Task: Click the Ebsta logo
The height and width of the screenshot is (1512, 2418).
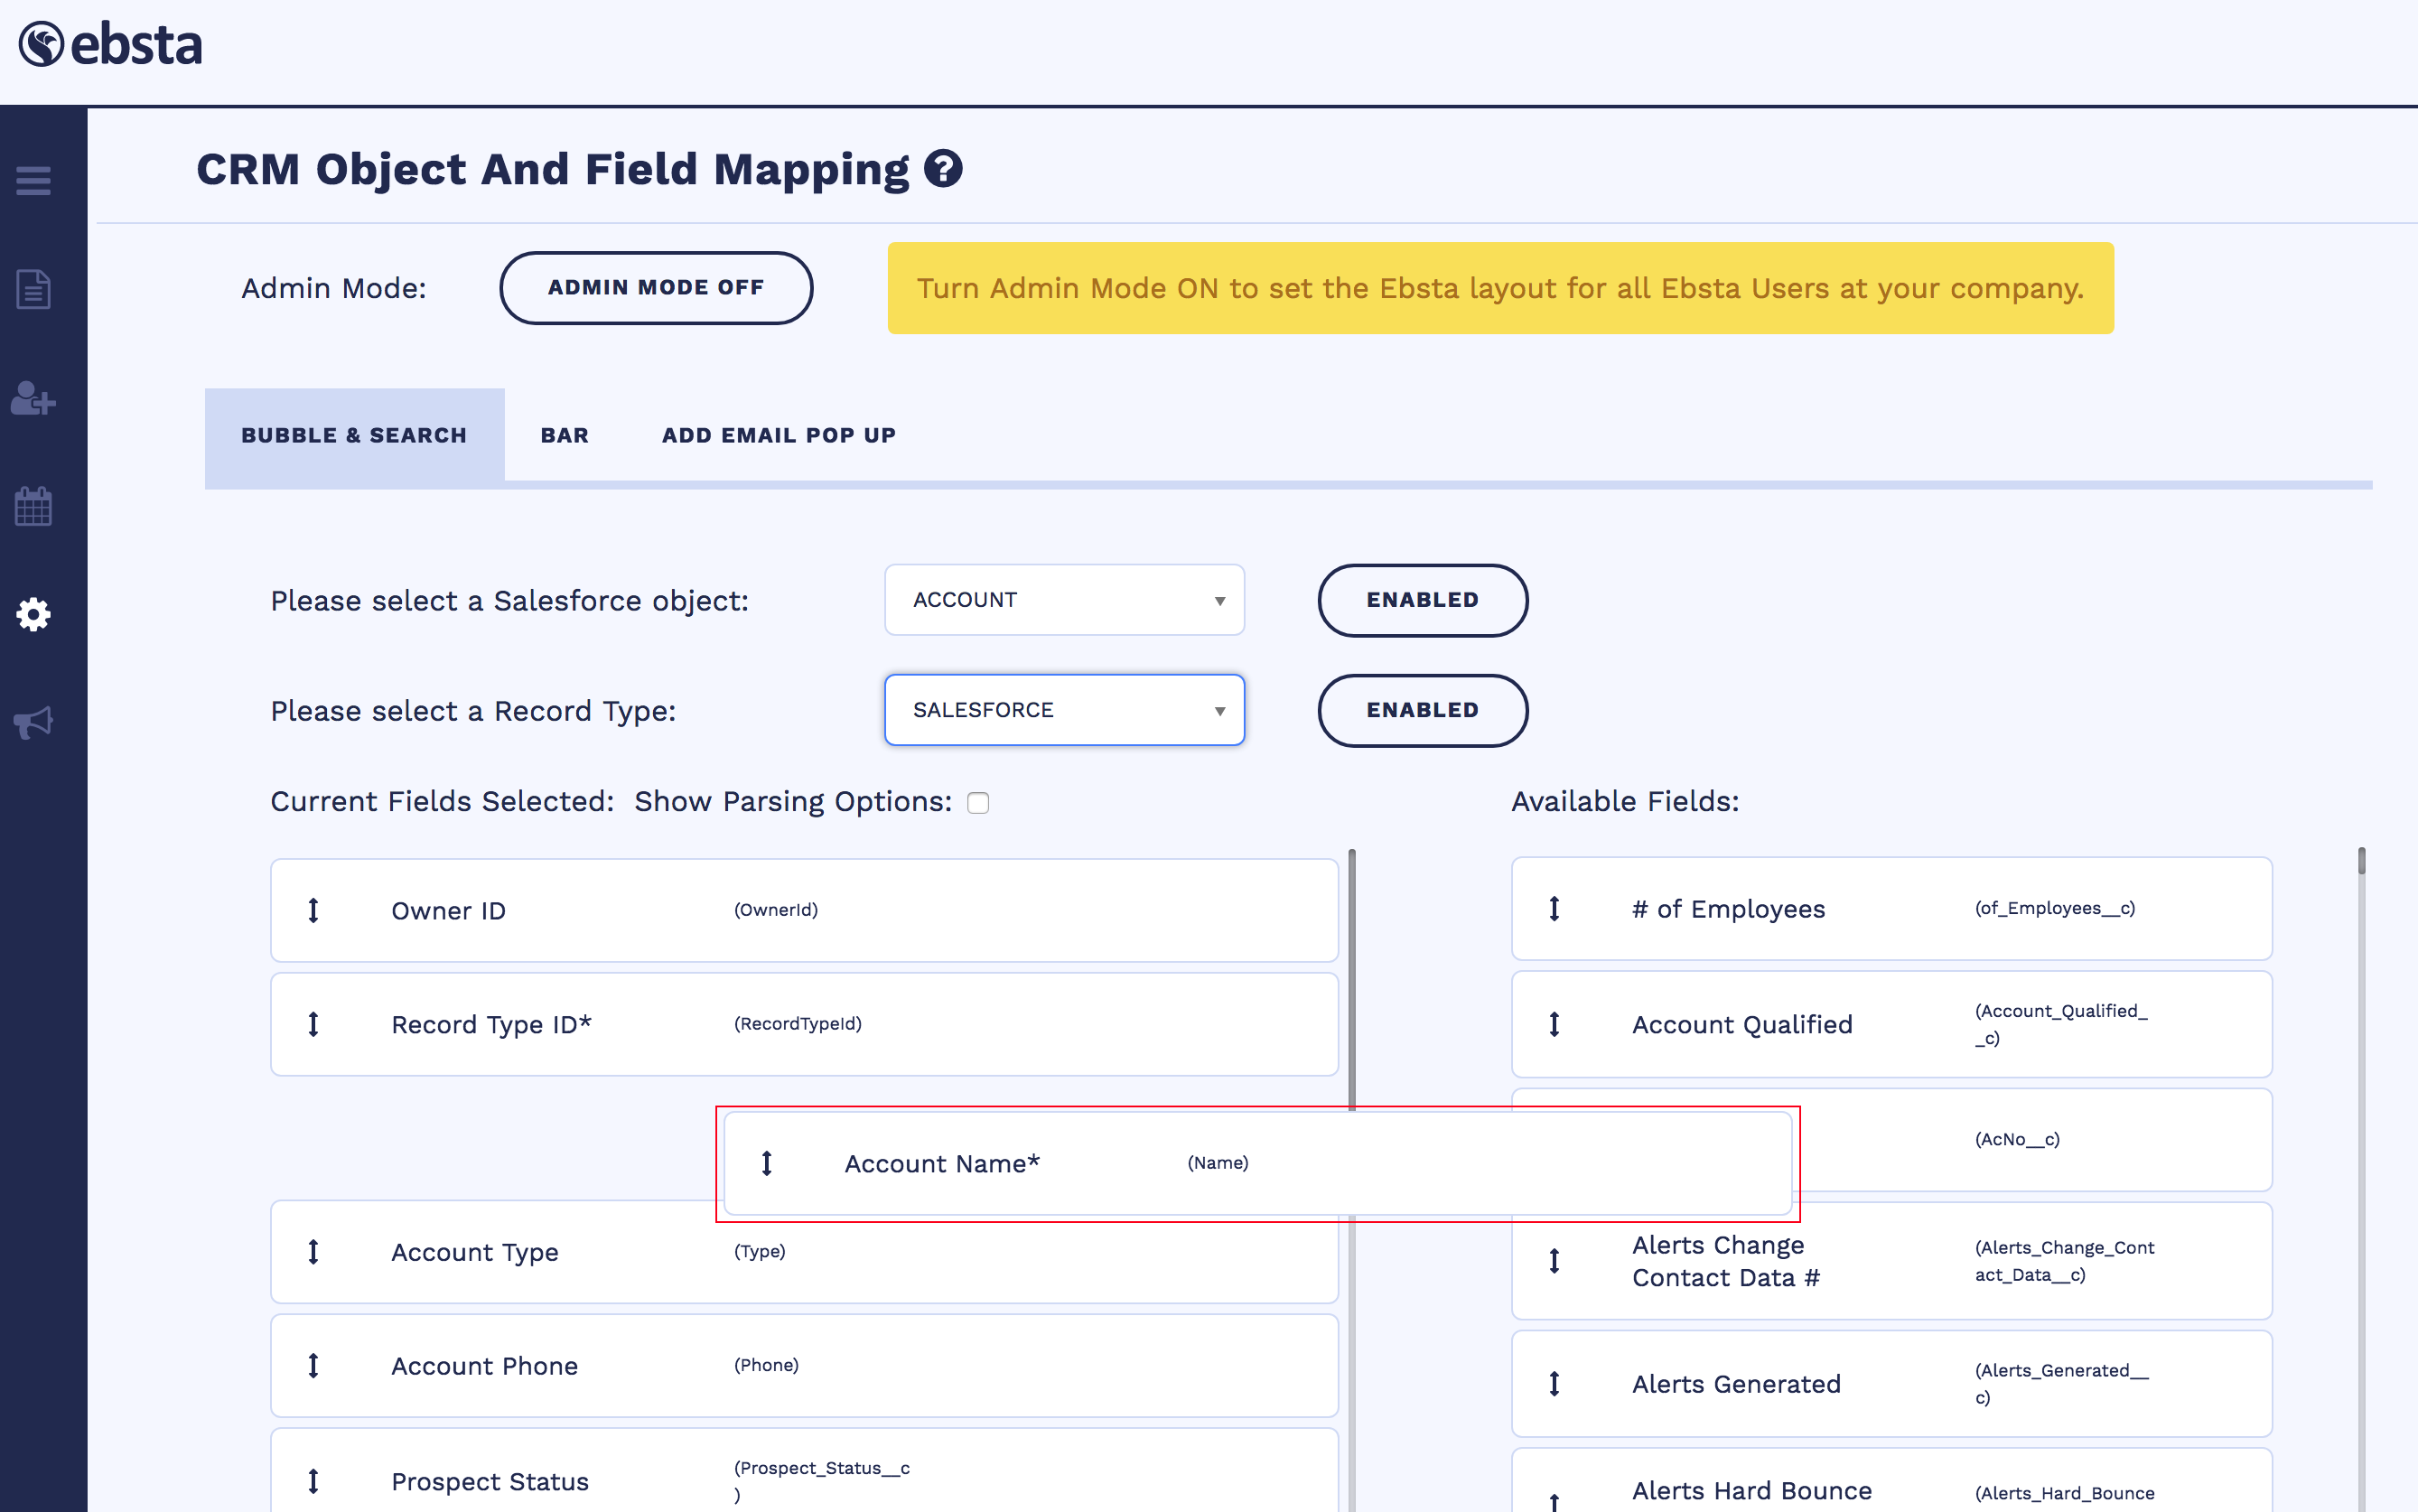Action: point(111,45)
